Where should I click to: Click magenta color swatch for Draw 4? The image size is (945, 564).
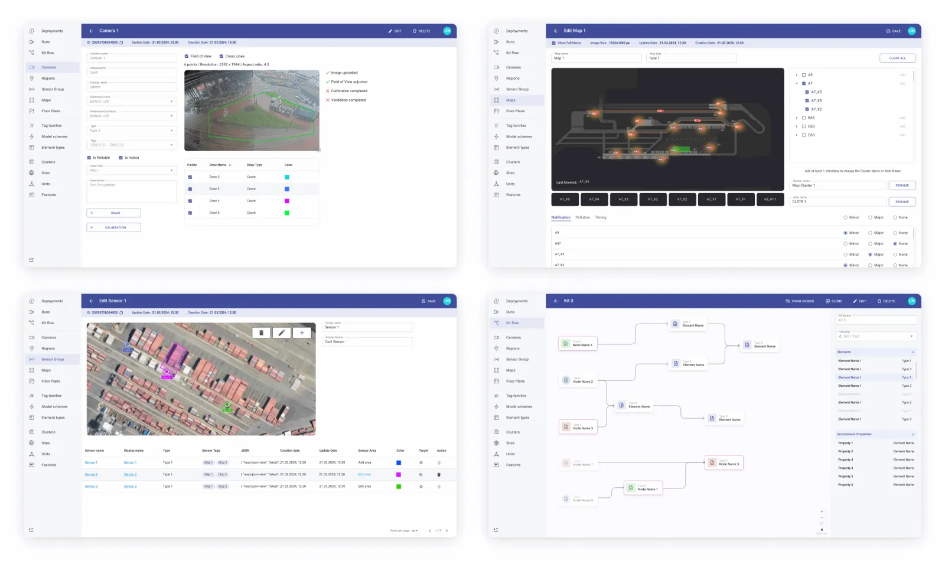pyautogui.click(x=287, y=201)
